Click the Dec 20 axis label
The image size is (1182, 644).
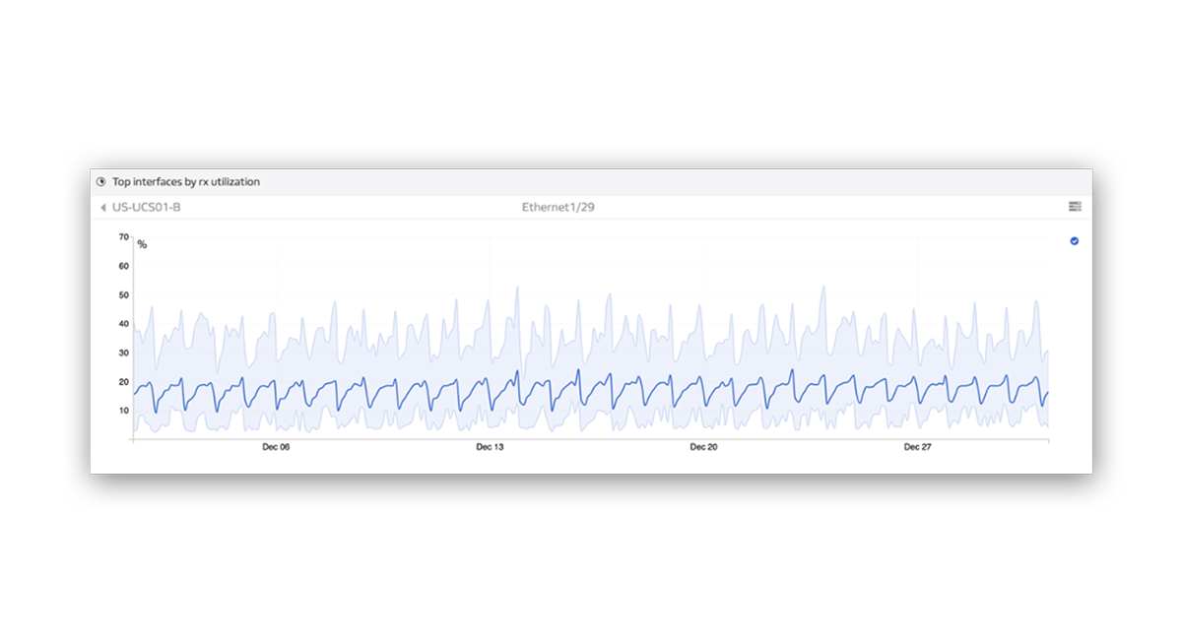click(703, 447)
